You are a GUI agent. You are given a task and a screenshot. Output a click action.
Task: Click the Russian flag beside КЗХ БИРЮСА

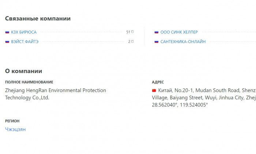tap(7, 32)
